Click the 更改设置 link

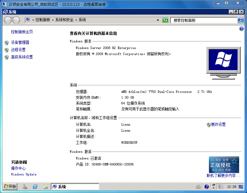[218, 125]
